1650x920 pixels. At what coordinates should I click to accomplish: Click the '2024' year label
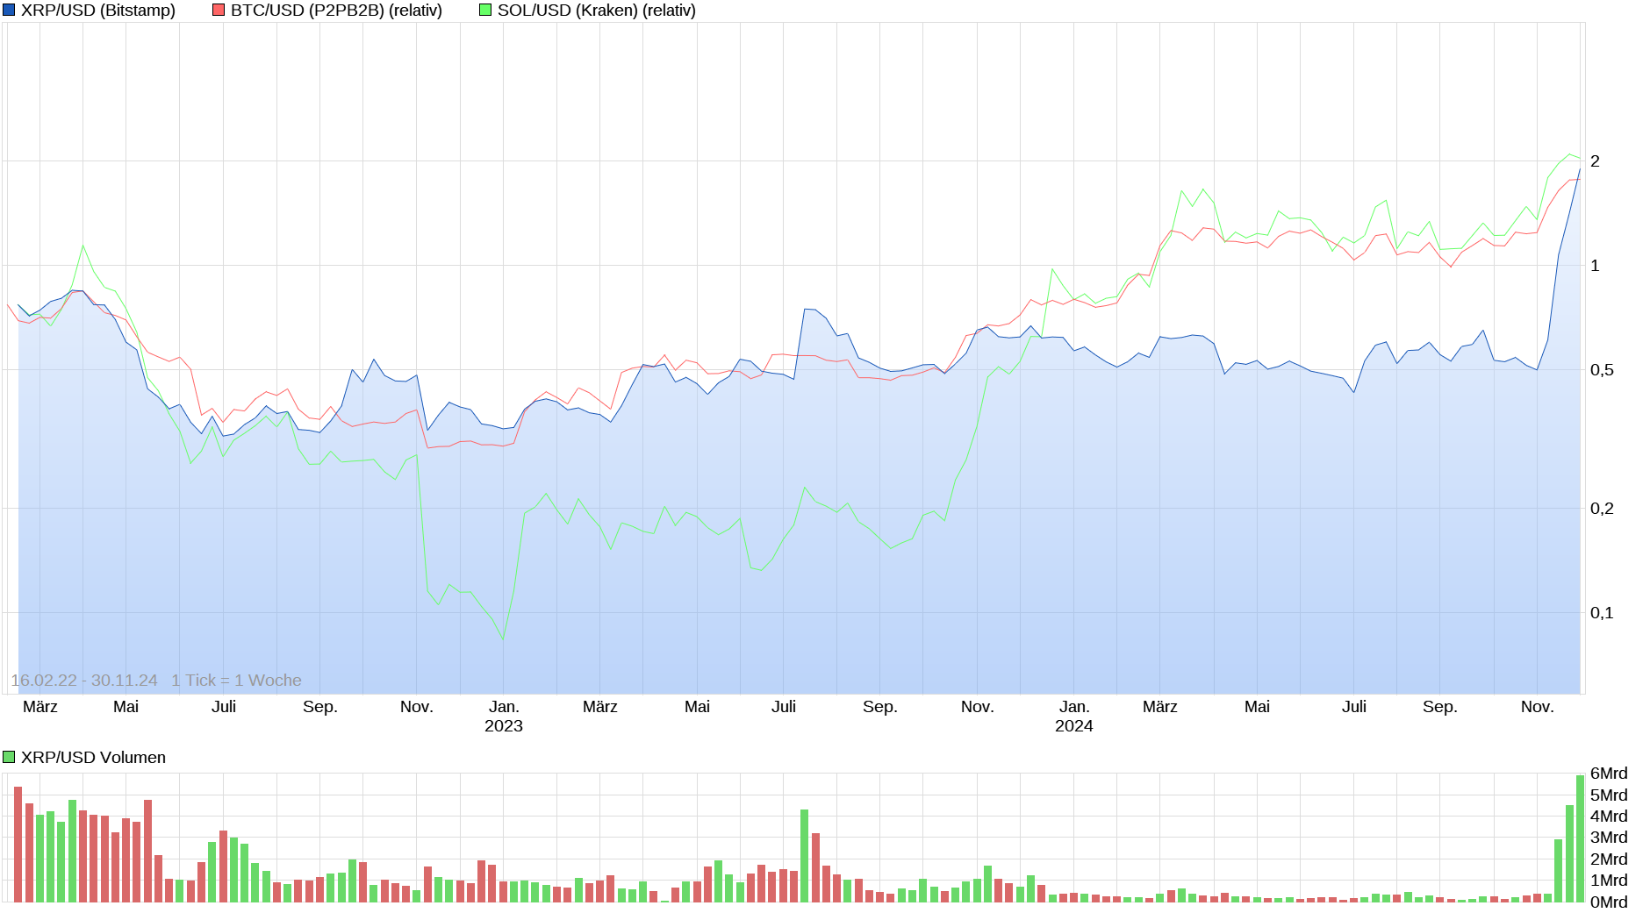click(x=1074, y=726)
